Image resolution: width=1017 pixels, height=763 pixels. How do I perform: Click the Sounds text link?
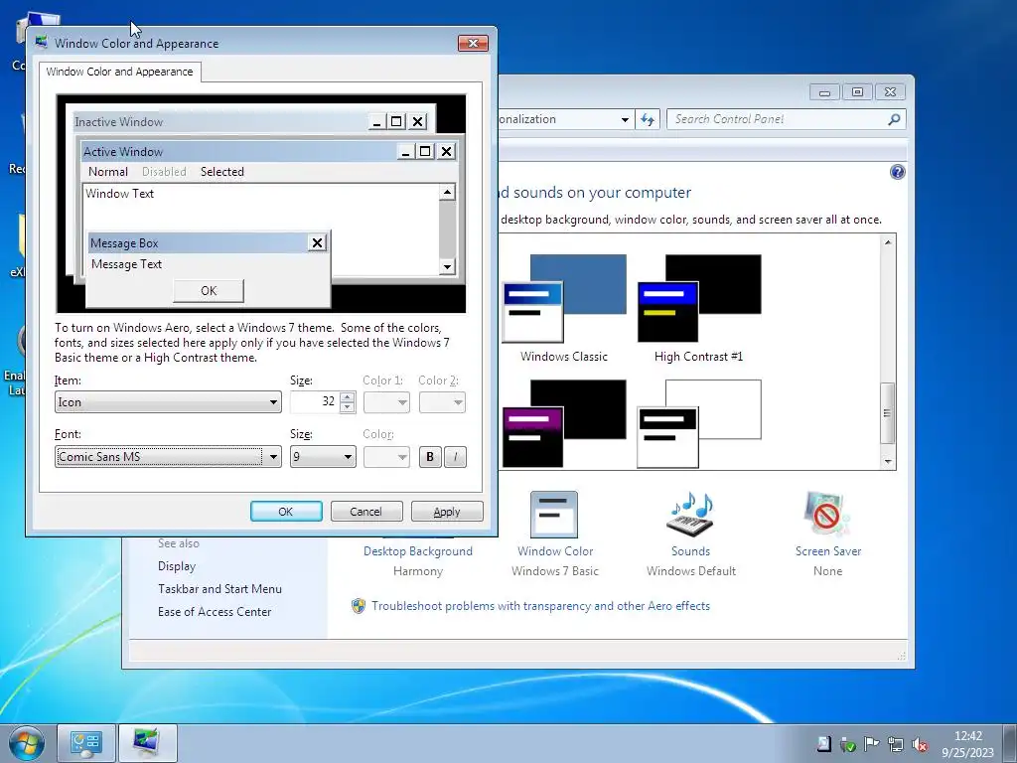(691, 551)
